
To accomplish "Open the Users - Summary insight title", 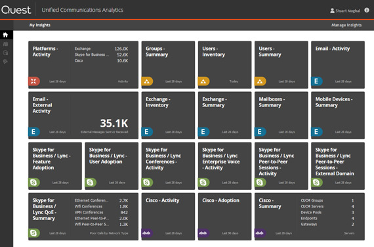I will pos(270,51).
